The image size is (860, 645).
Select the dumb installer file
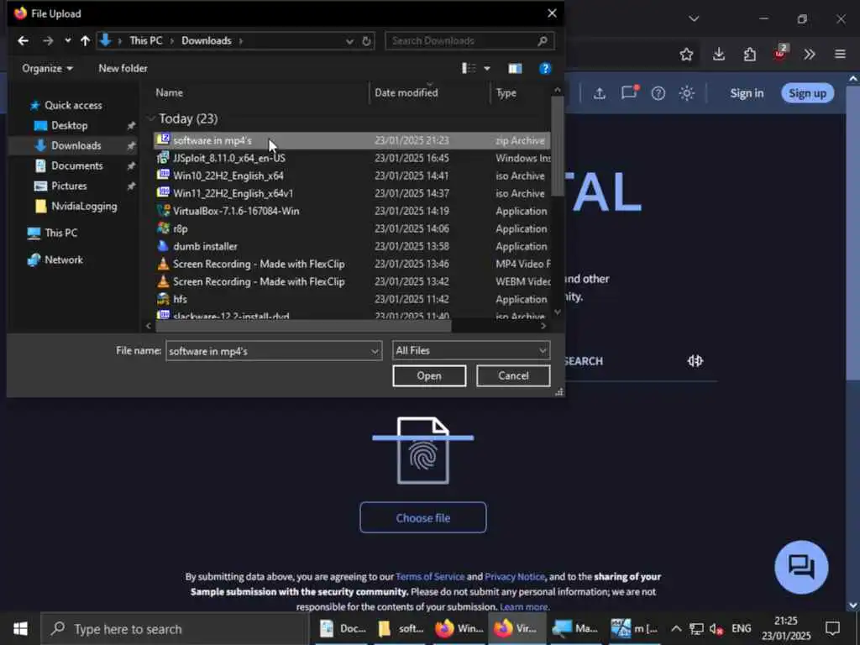(x=352, y=246)
